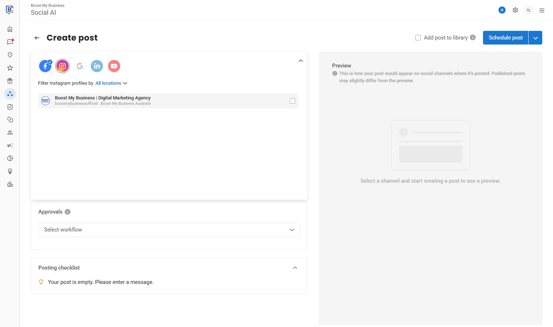The image size is (553, 327).
Task: Open the home icon in sidebar
Action: click(10, 29)
